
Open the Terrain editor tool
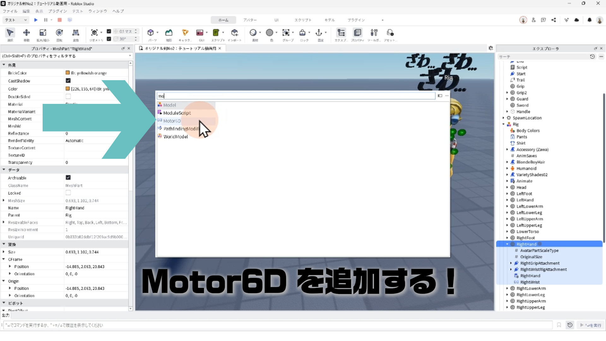[x=169, y=33]
